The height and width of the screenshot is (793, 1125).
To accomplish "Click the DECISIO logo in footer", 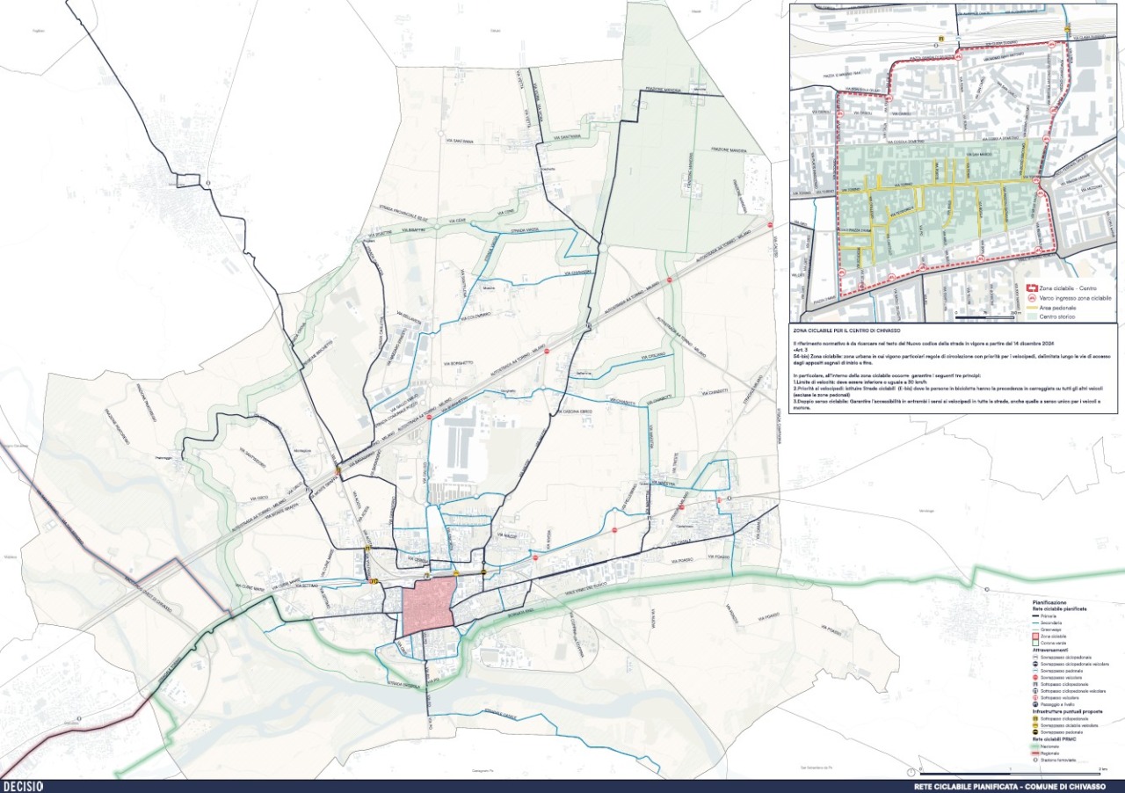I will pos(23,786).
